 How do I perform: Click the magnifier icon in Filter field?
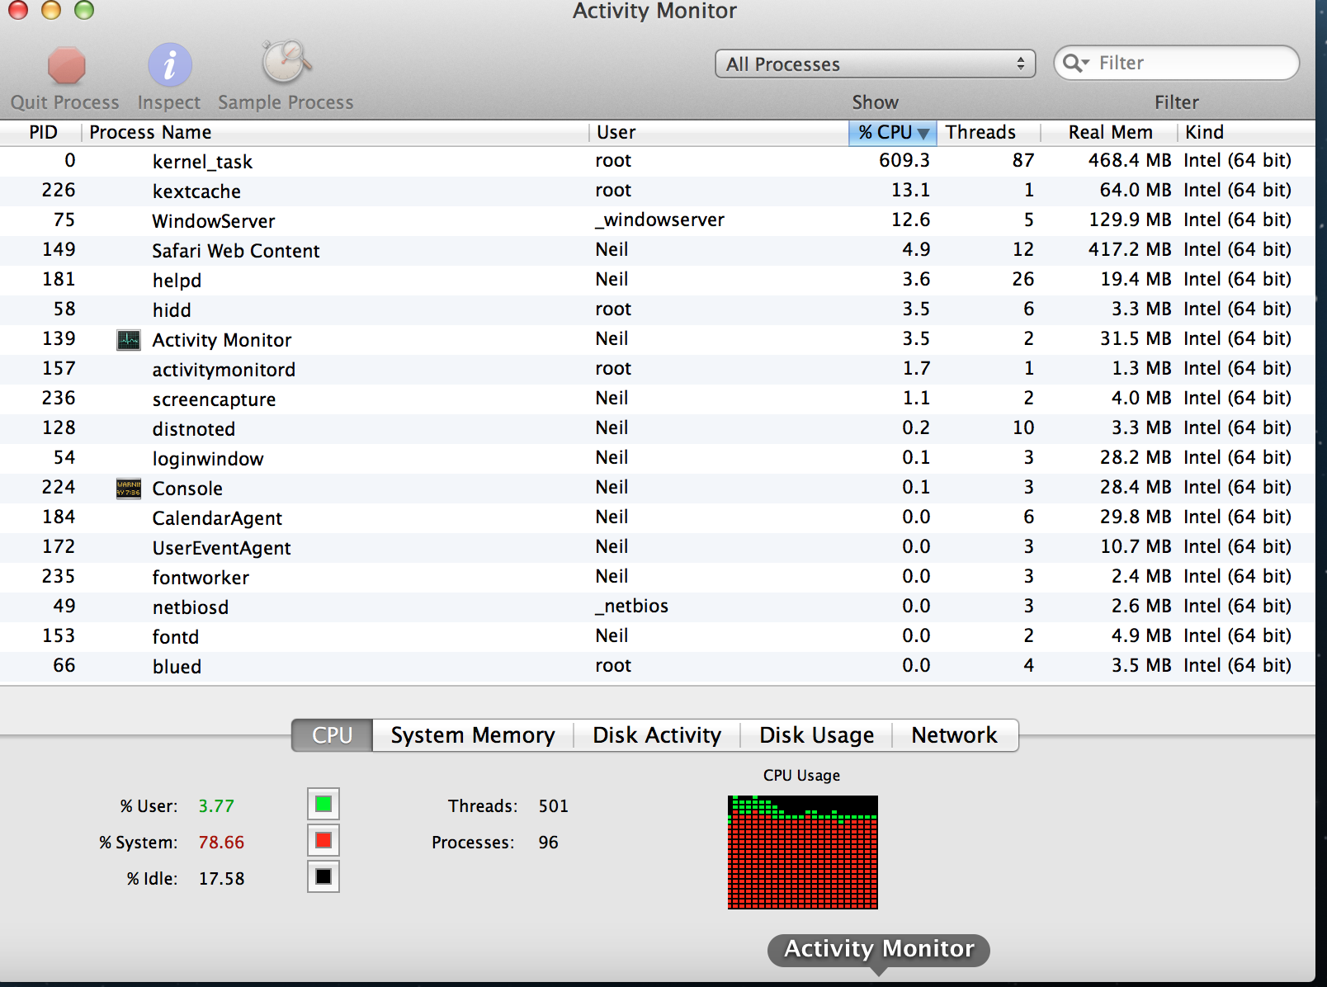click(1075, 63)
